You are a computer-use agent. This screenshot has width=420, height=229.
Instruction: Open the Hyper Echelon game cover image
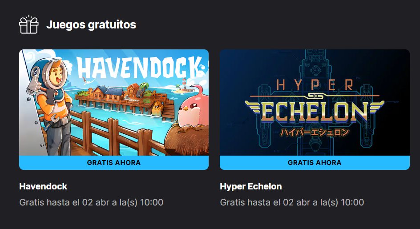315,102
